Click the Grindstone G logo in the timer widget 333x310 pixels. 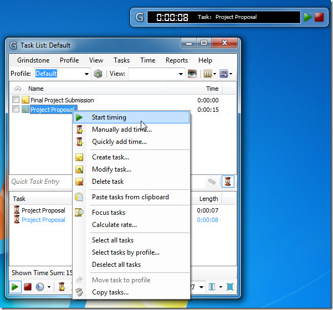click(140, 17)
